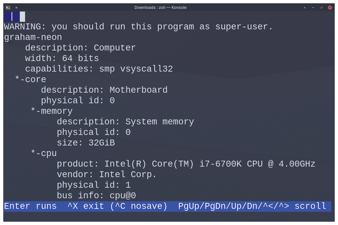Click the '(^C nosave)' status hint

(x=139, y=206)
